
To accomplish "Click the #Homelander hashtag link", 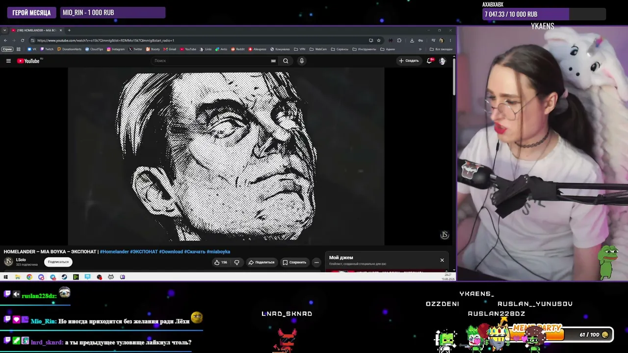I will [114, 252].
